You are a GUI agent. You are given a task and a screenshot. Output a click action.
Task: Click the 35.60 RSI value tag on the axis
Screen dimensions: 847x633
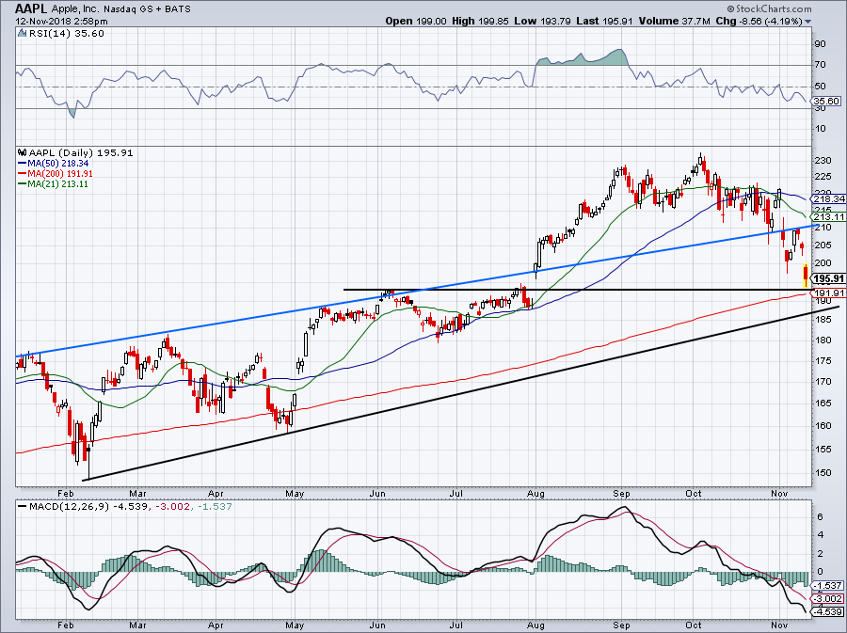coord(827,102)
